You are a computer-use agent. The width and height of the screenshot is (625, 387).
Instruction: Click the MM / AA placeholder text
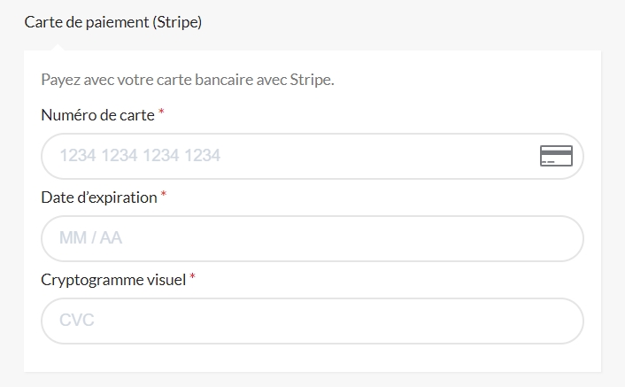pos(90,238)
